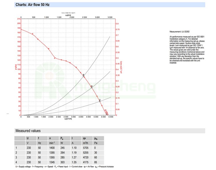This screenshot has width=216, height=170.
Task: Click operating point 3 on the curve
Action: coord(92,87)
